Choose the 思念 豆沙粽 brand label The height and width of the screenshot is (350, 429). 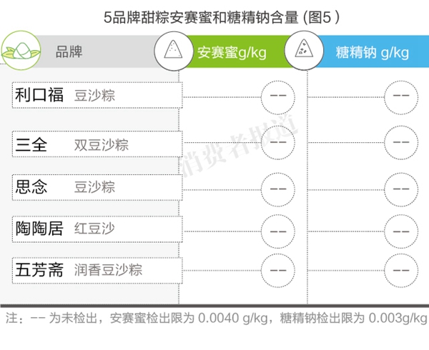tap(97, 187)
